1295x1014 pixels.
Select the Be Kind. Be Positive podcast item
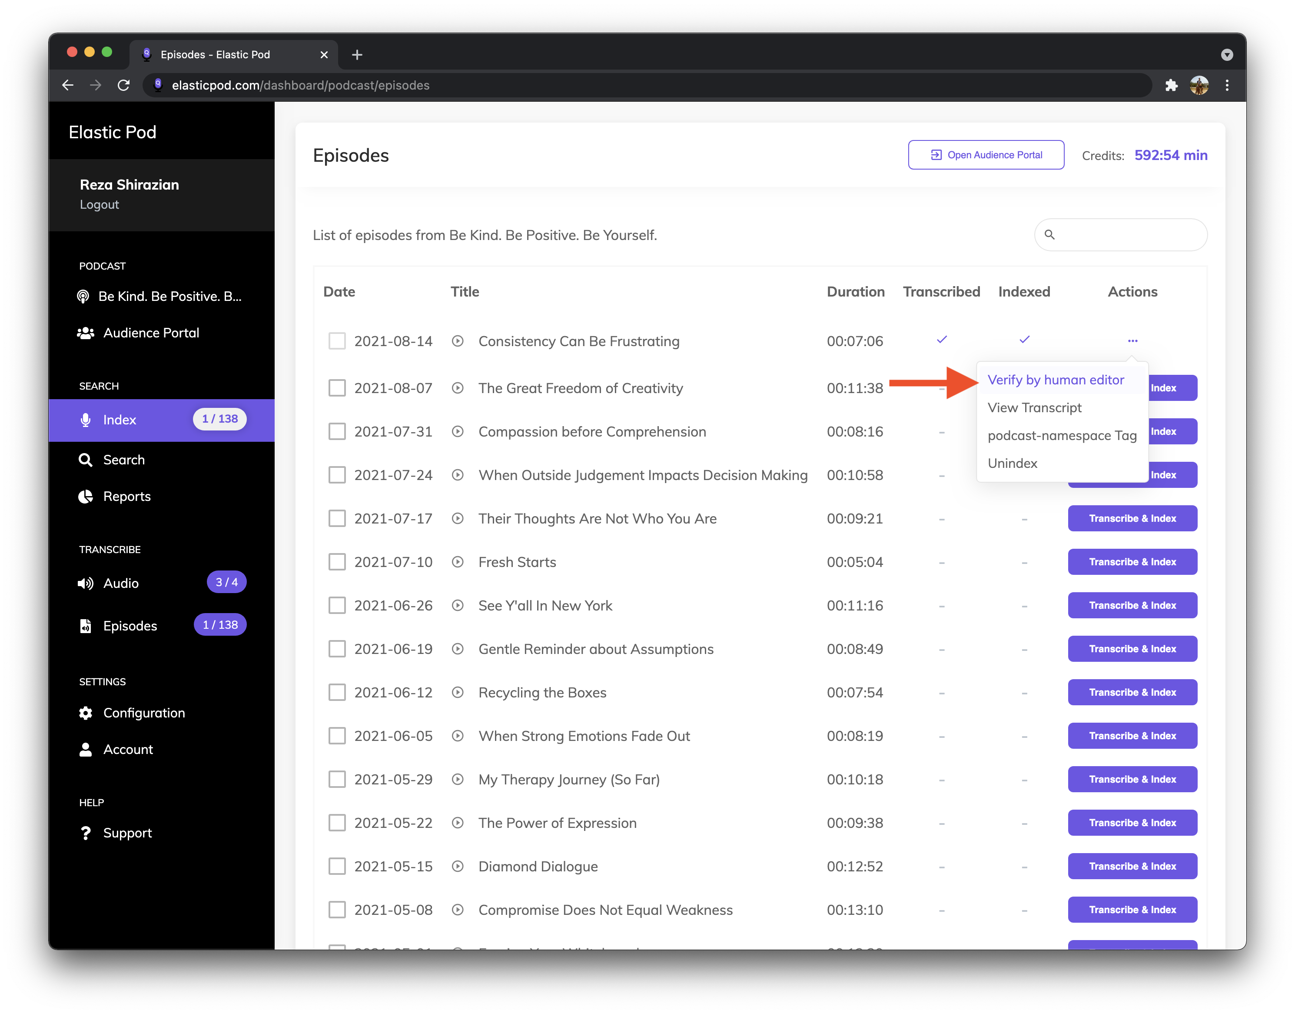point(161,296)
